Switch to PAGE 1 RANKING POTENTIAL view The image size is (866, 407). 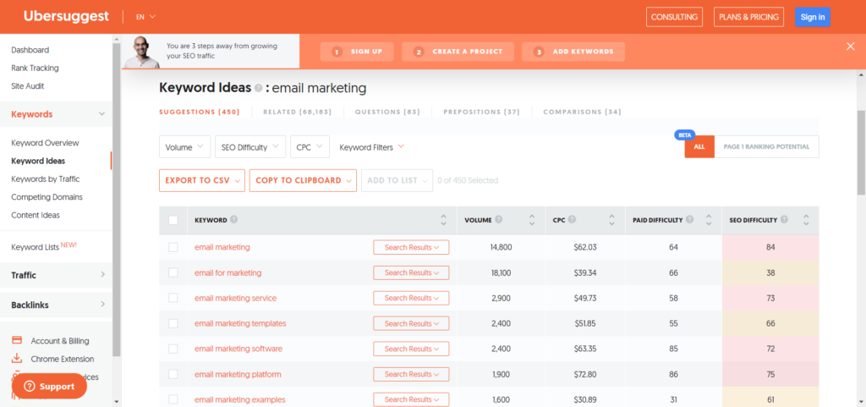pyautogui.click(x=766, y=147)
